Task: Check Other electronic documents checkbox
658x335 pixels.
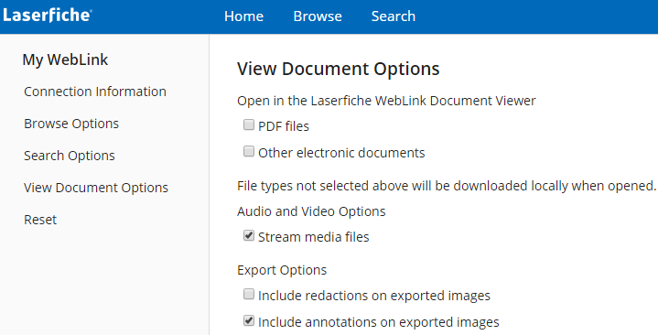Action: click(249, 151)
